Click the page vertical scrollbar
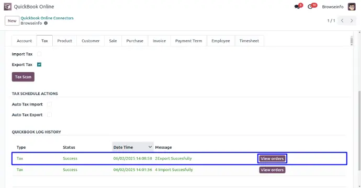 click(359, 131)
